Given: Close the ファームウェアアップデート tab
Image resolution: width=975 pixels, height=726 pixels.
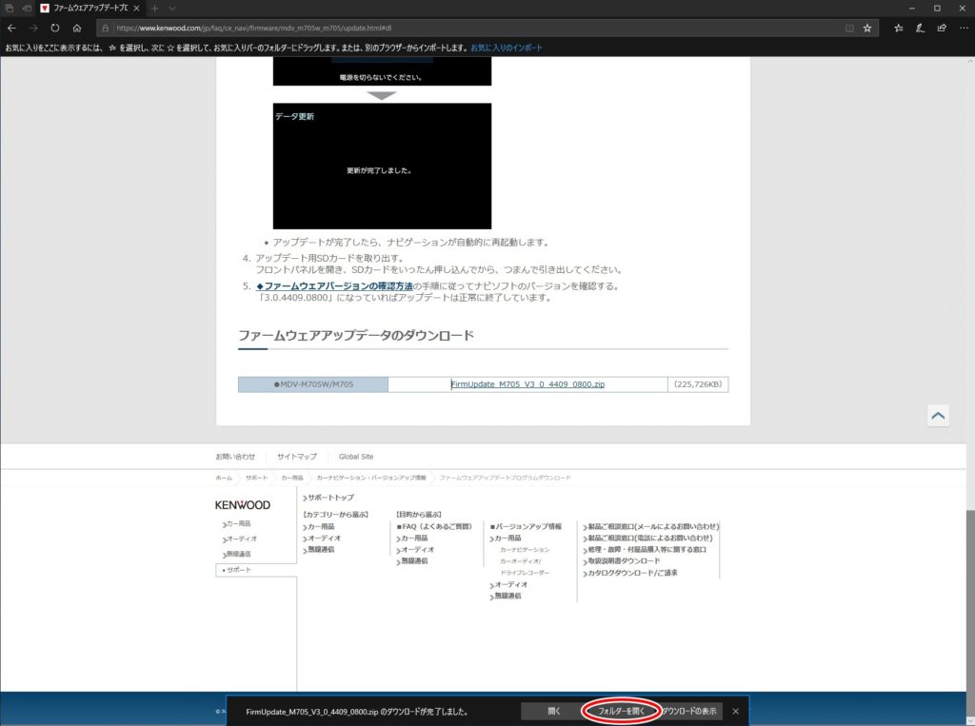Looking at the screenshot, I should click(x=136, y=8).
